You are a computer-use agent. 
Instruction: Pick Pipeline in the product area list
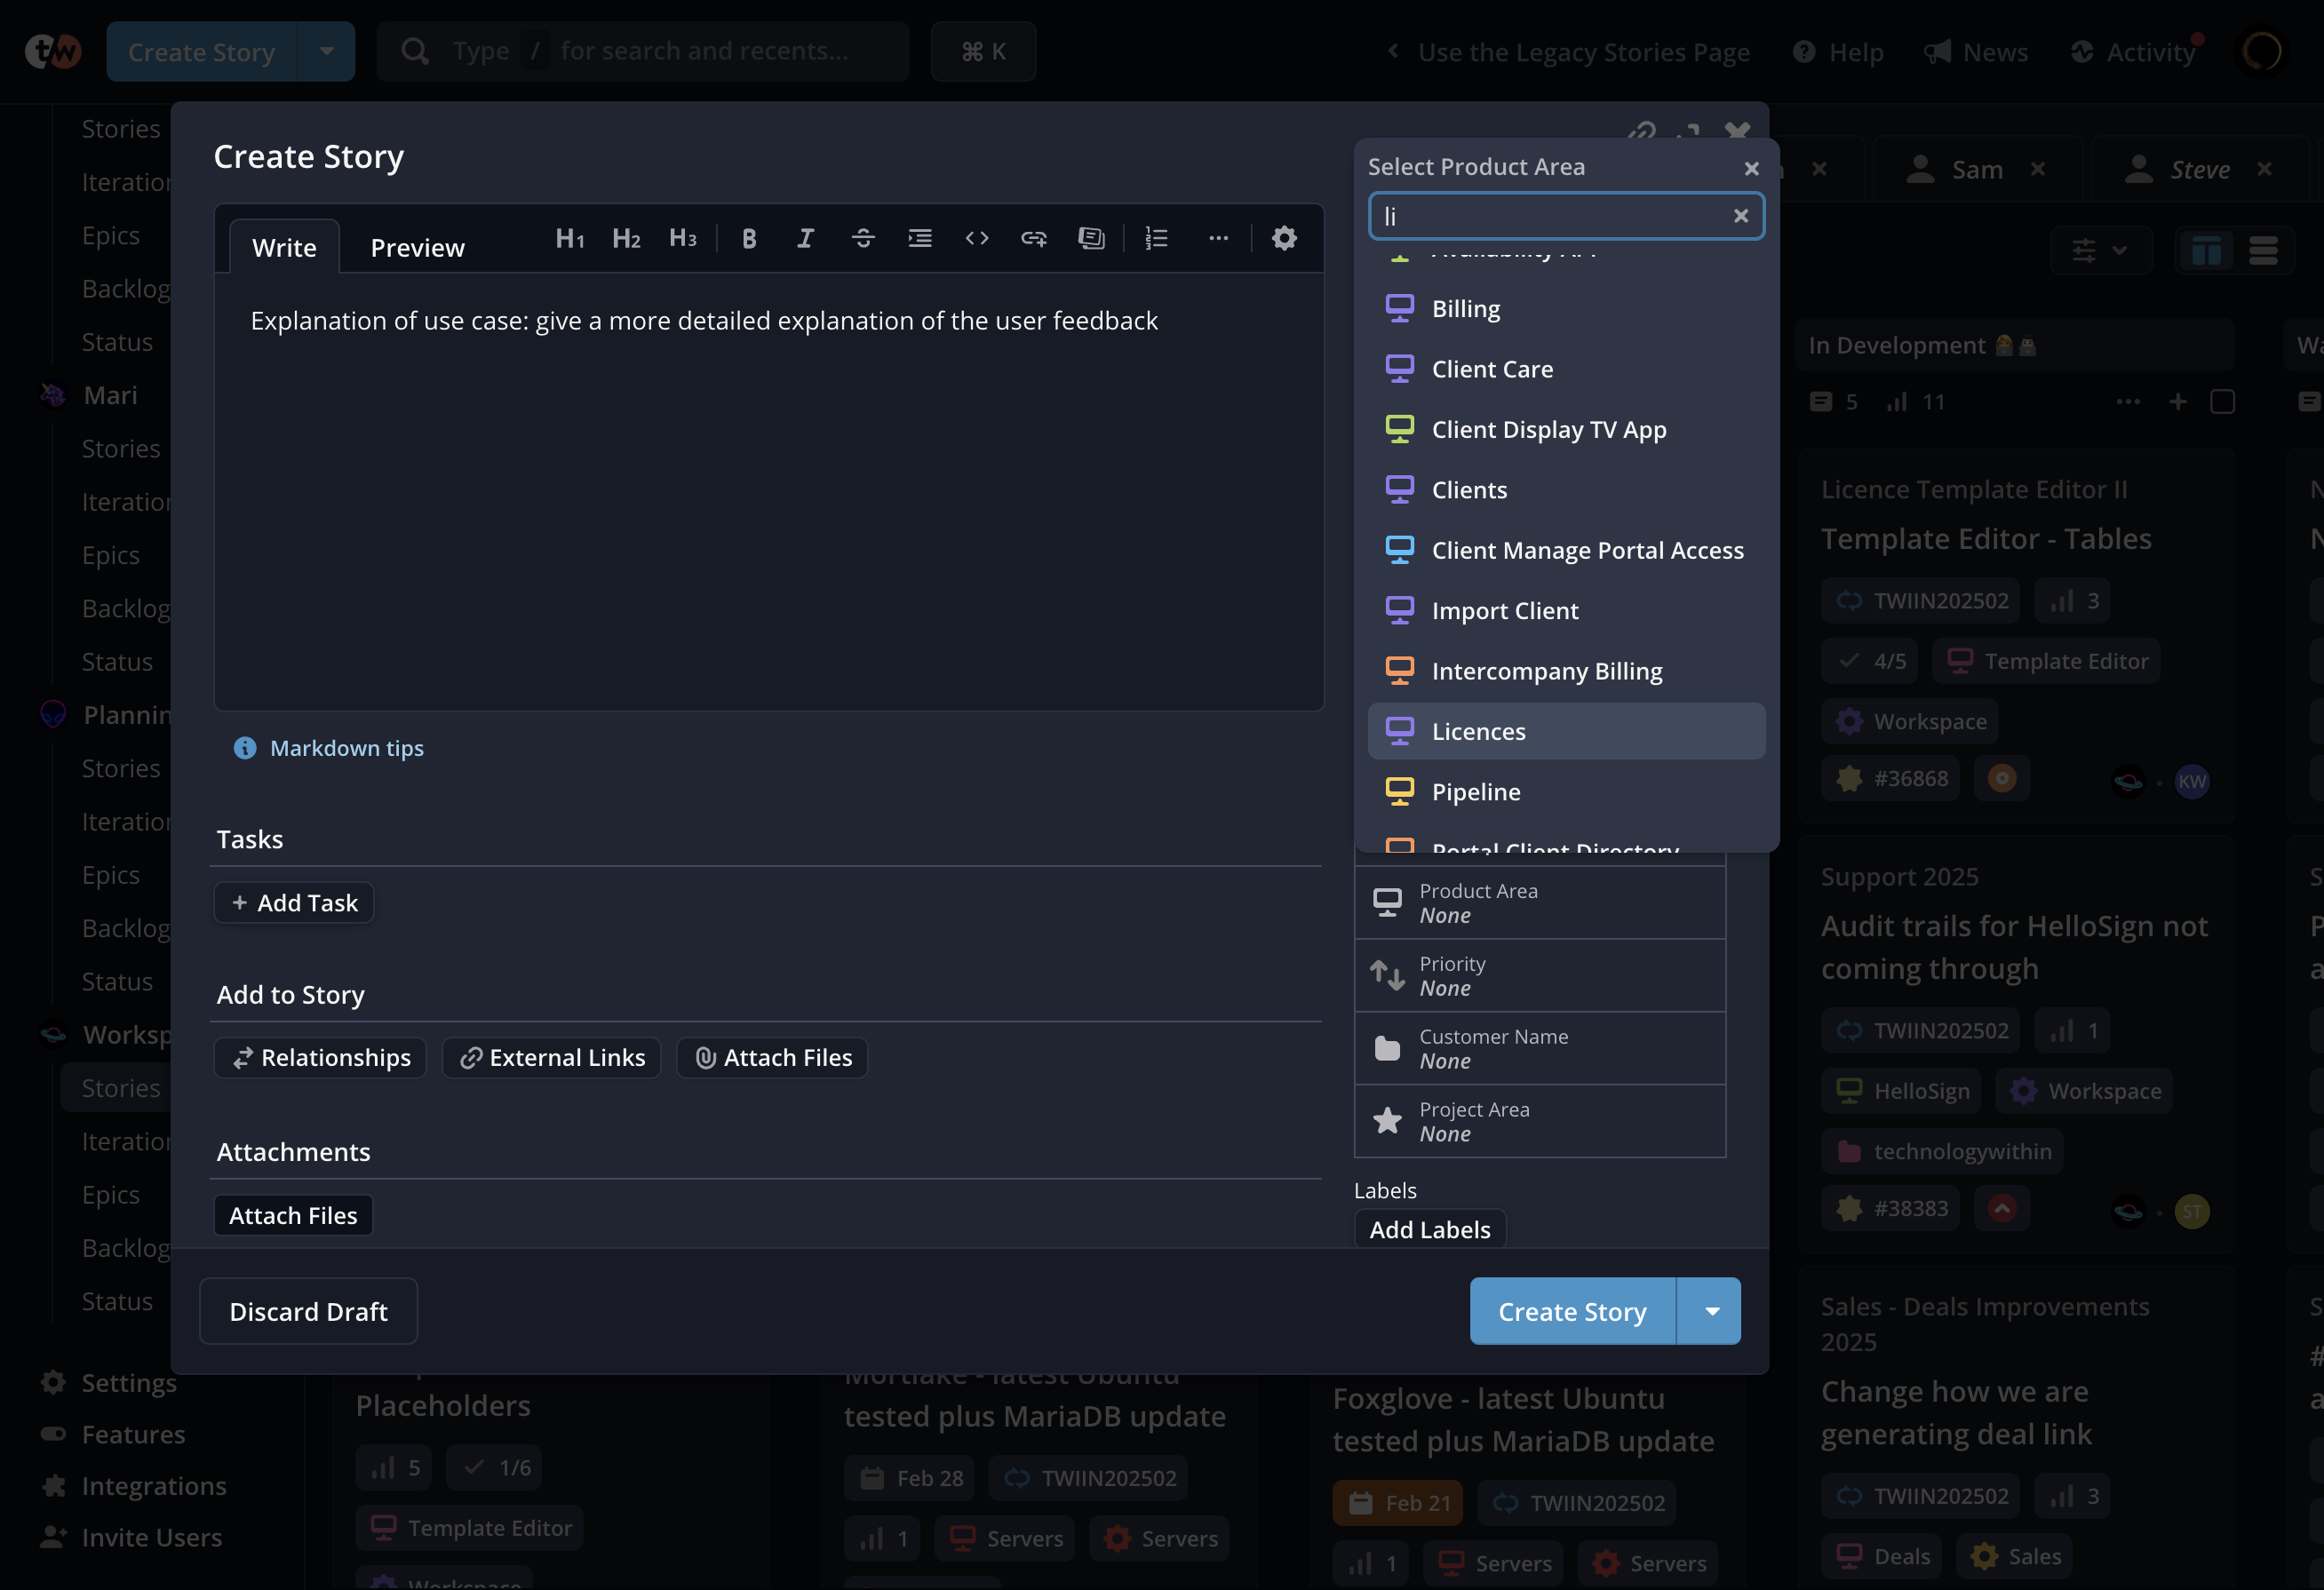[x=1566, y=792]
